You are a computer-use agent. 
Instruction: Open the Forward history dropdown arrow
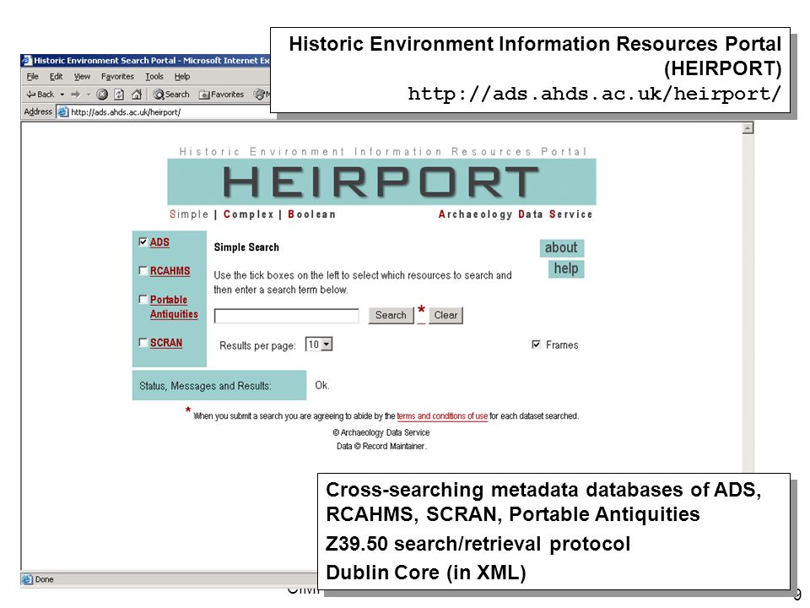(x=89, y=94)
